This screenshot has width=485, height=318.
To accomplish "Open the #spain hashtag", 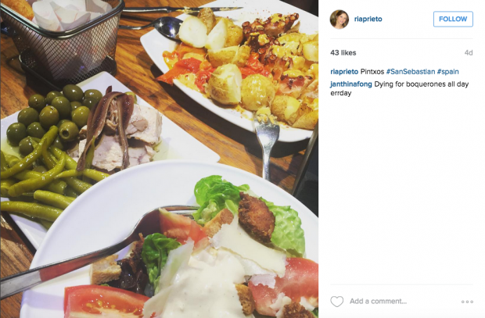I will (x=447, y=72).
